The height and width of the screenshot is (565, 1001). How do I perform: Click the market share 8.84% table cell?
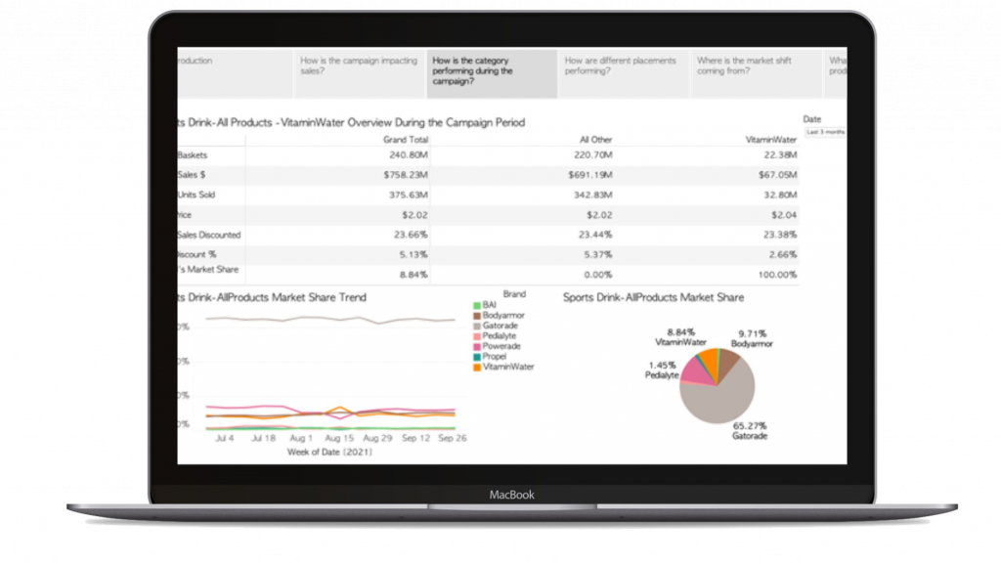pos(413,275)
